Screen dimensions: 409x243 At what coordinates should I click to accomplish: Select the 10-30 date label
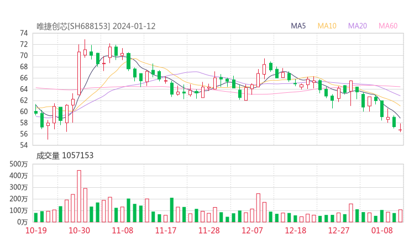[x=79, y=230]
